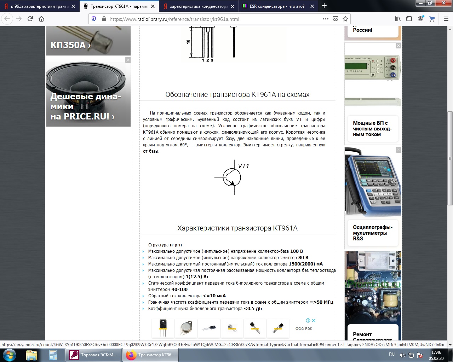The image size is (453, 362).
Task: Save the page to Pocket
Action: (336, 19)
